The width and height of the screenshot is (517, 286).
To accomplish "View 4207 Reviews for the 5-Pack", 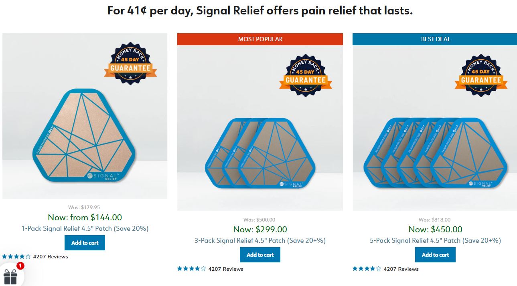I will (x=401, y=269).
